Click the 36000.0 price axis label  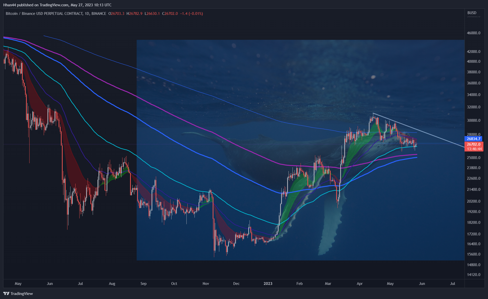pyautogui.click(x=474, y=83)
